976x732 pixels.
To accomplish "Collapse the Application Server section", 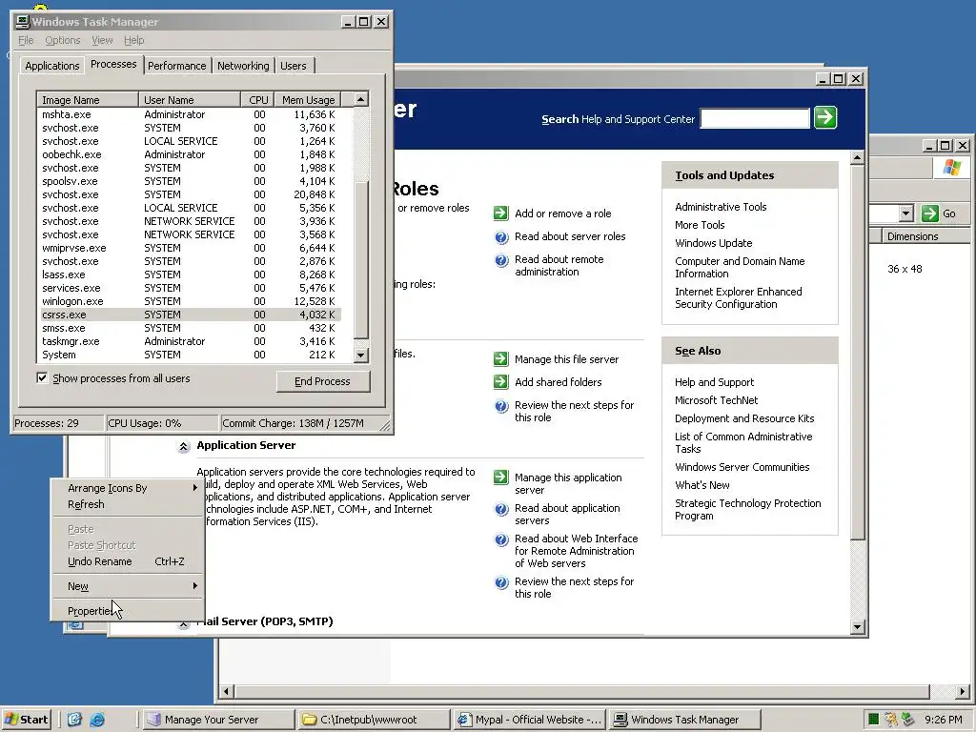I will pos(183,446).
